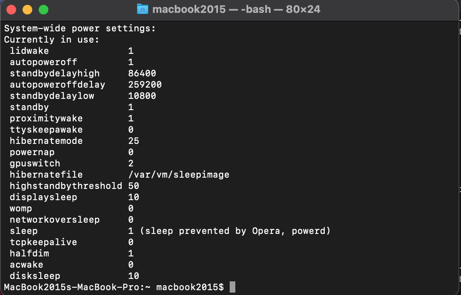
Task: Click the command prompt cursor block
Action: click(x=232, y=287)
